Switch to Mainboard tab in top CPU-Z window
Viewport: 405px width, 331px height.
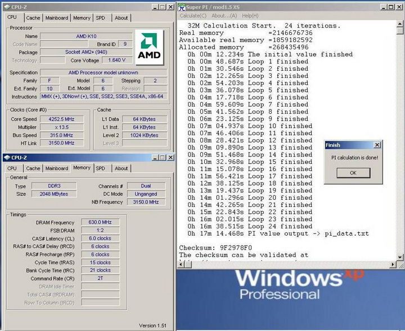[x=57, y=18]
